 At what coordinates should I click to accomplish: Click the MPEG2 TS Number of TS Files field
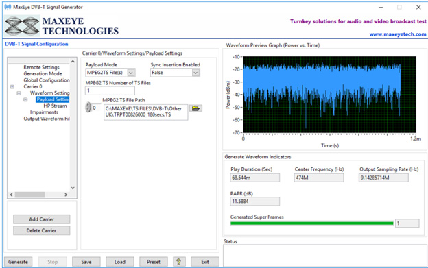110,90
